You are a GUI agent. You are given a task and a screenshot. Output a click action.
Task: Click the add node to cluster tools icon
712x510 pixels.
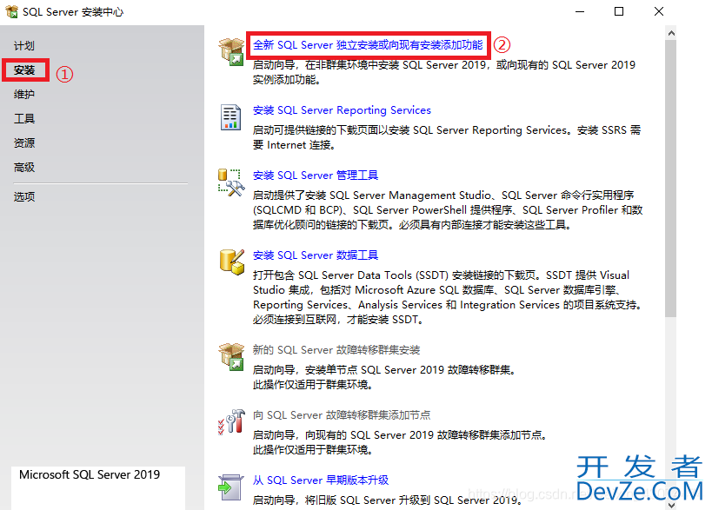click(x=231, y=421)
